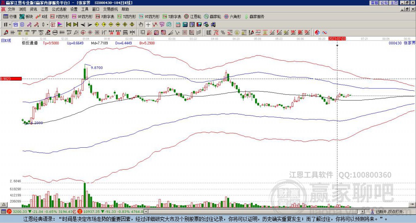Click the infinity loop icon
This screenshot has width=416, height=223.
[325, 33]
